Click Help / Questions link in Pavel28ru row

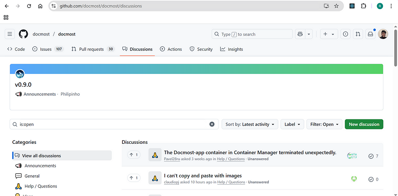(x=231, y=159)
